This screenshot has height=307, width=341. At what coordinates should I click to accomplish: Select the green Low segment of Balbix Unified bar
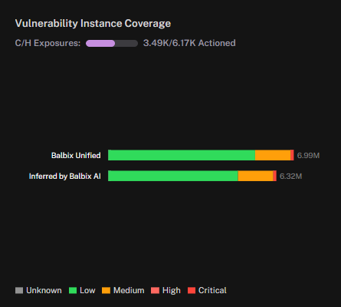tap(182, 155)
